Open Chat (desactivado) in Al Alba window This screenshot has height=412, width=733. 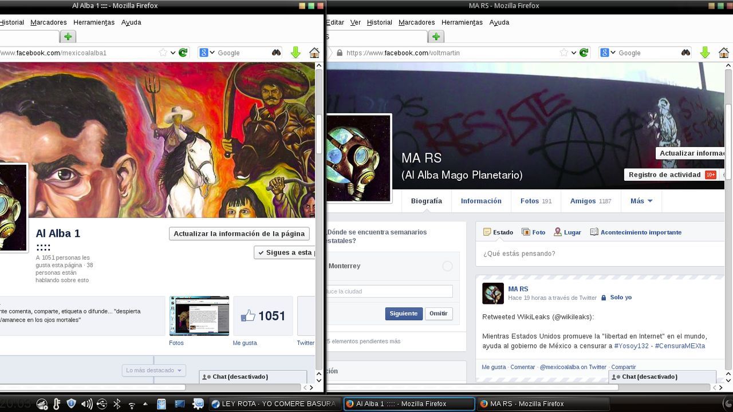pyautogui.click(x=253, y=377)
